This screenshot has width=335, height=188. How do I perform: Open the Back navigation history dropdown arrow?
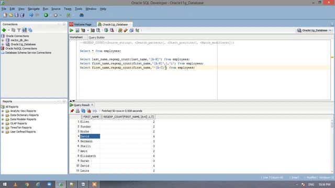click(x=51, y=15)
